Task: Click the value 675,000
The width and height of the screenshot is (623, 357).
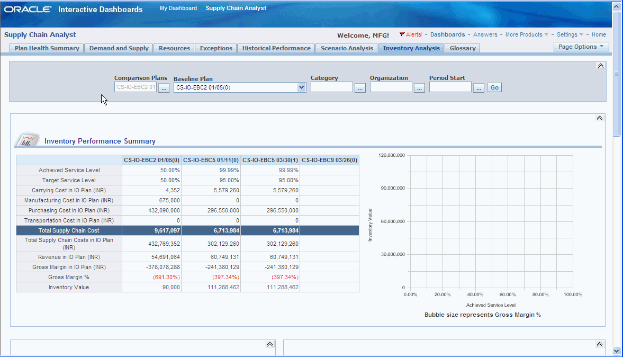Action: pyautogui.click(x=169, y=200)
